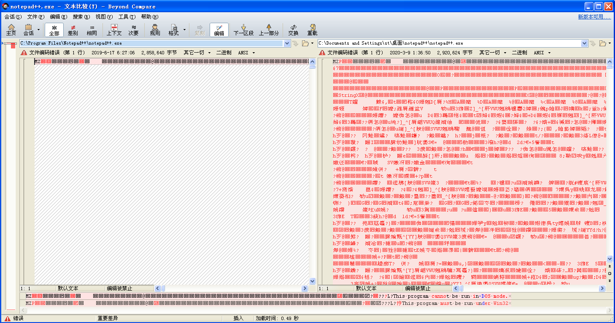The height and width of the screenshot is (323, 615).
Task: Toggle 全部 (Show All) display filter
Action: [x=54, y=29]
